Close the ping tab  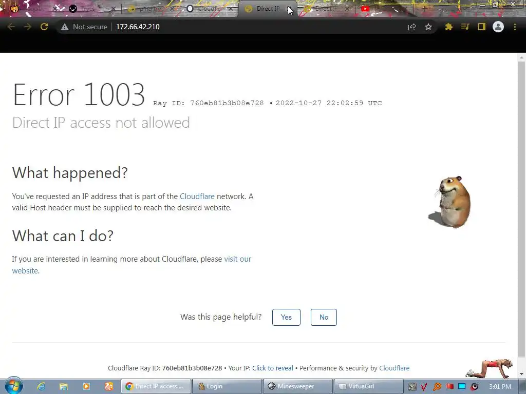click(x=172, y=9)
